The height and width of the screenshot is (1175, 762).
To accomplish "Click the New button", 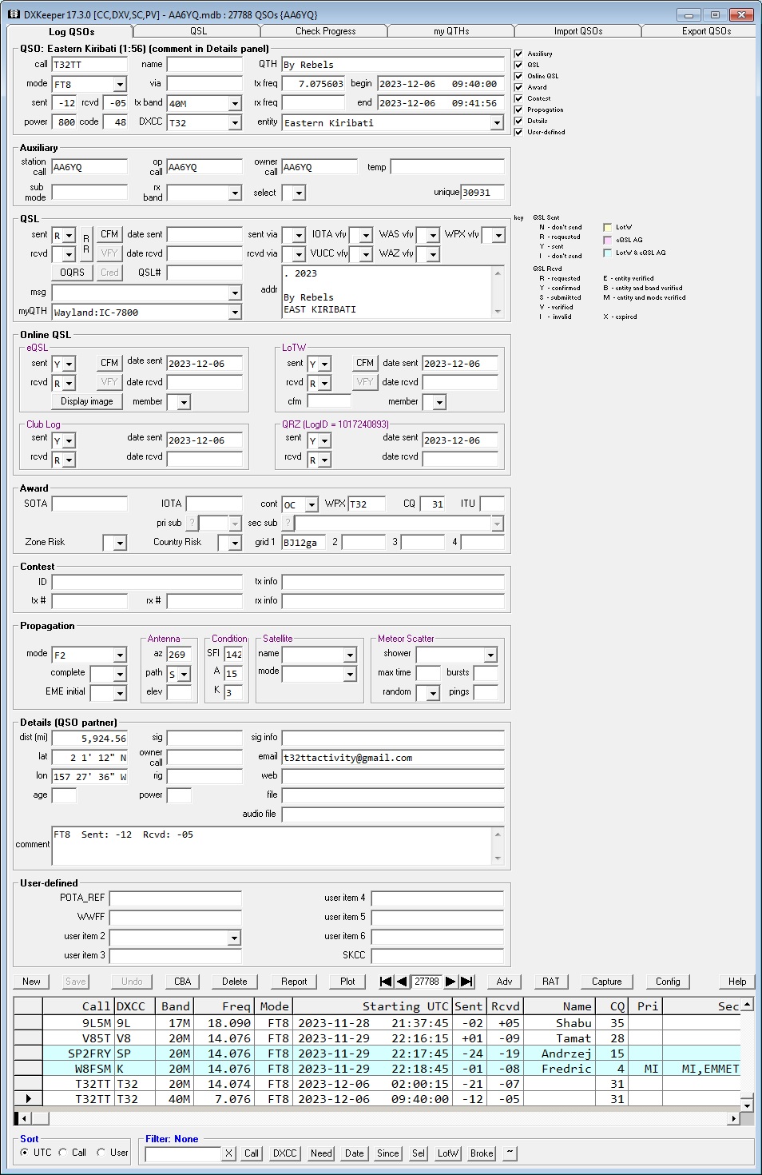I will [31, 982].
